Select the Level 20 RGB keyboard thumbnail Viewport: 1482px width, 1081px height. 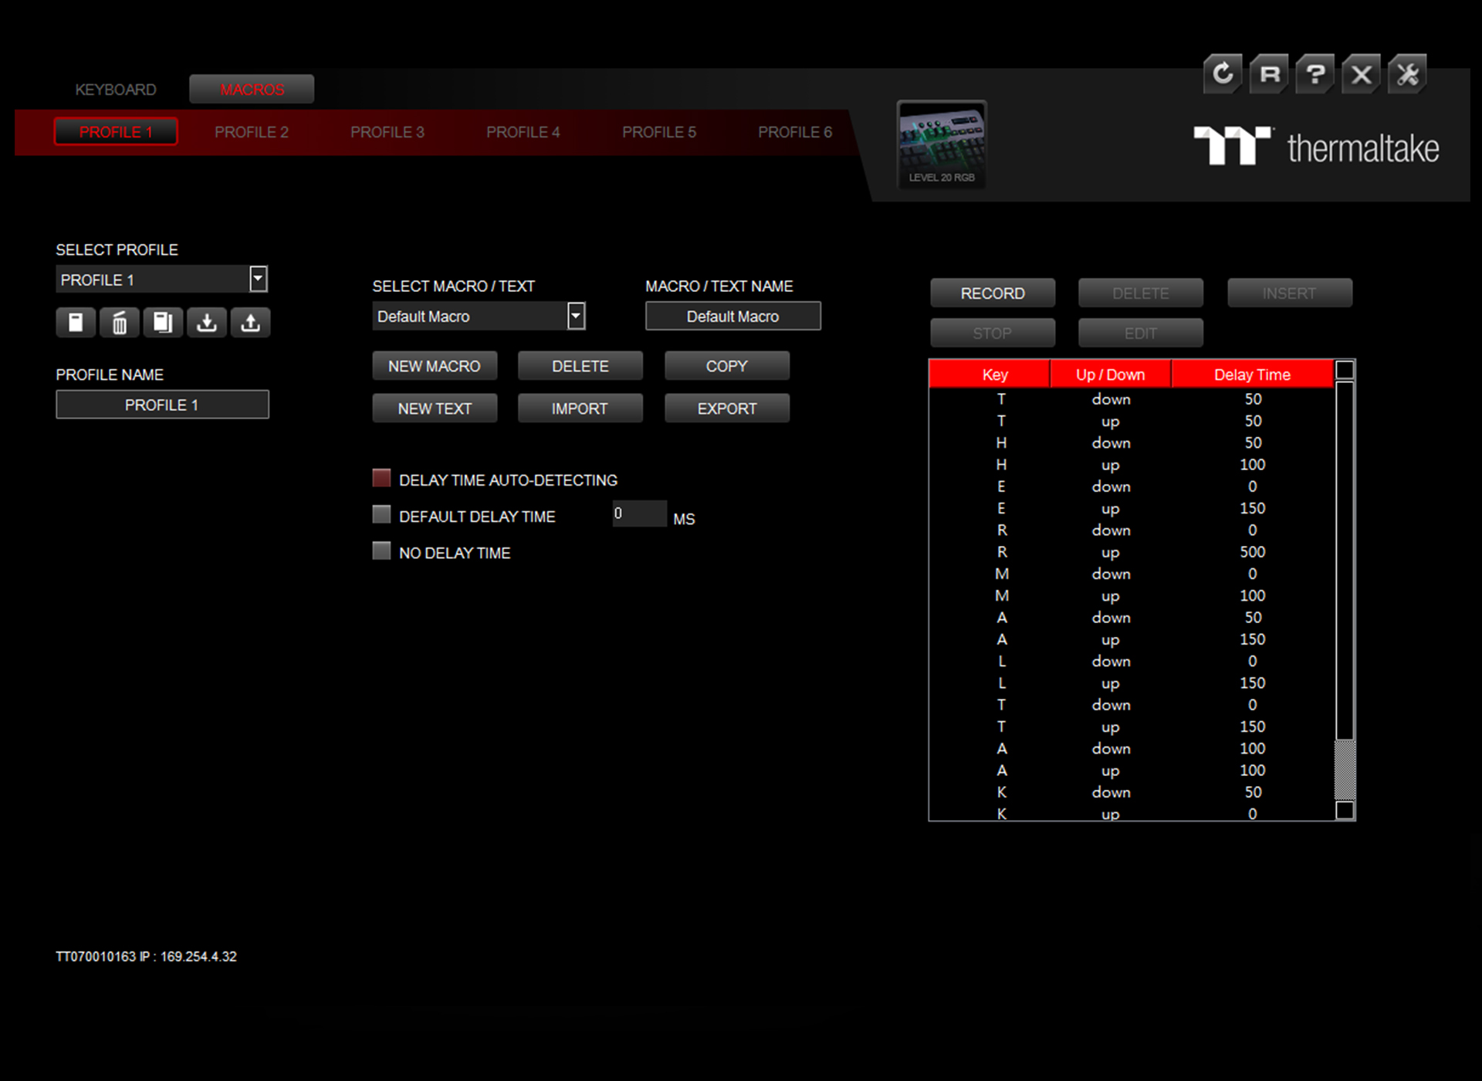pos(942,144)
